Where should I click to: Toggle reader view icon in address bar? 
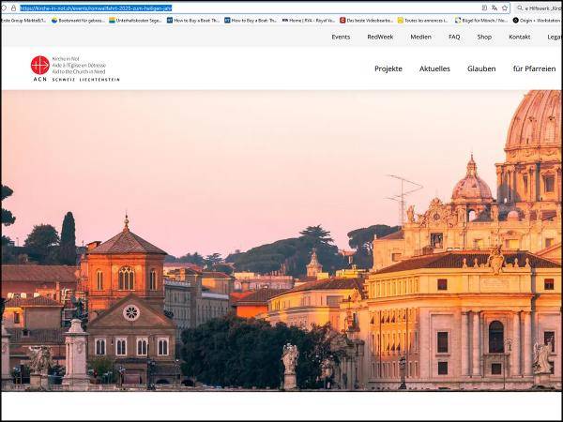click(484, 8)
